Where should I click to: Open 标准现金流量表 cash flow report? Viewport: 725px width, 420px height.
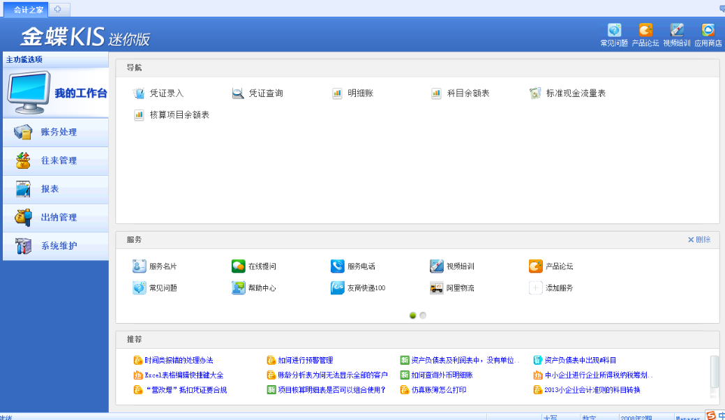[x=535, y=93]
